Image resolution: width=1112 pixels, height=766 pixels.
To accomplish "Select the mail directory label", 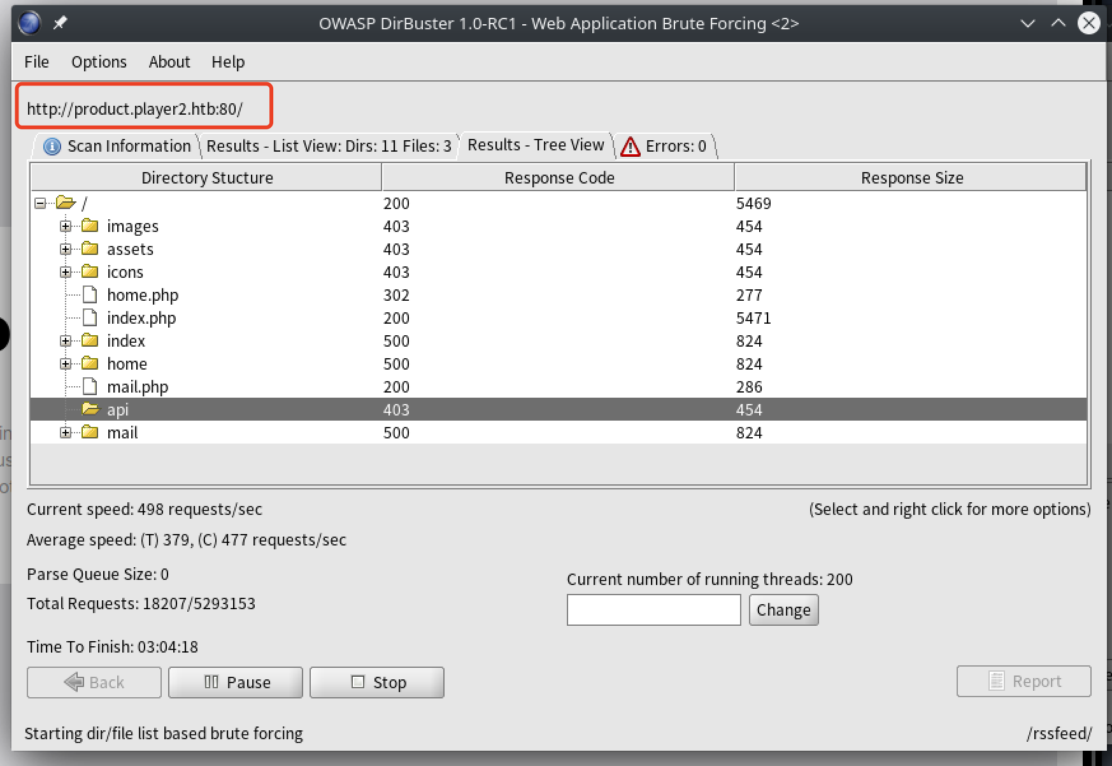I will (x=122, y=433).
